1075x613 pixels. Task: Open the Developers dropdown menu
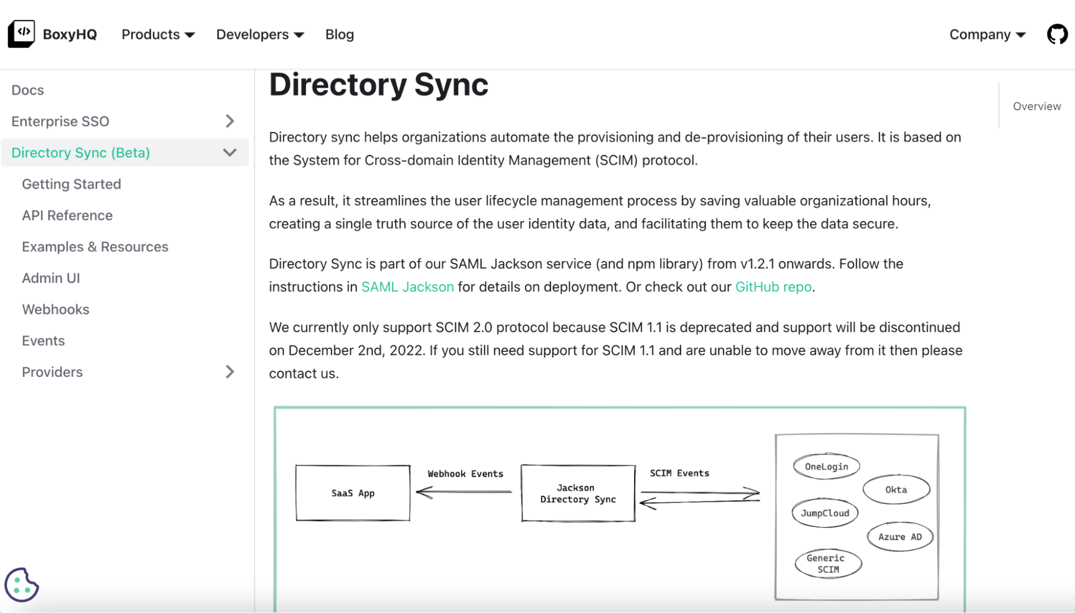(x=260, y=34)
